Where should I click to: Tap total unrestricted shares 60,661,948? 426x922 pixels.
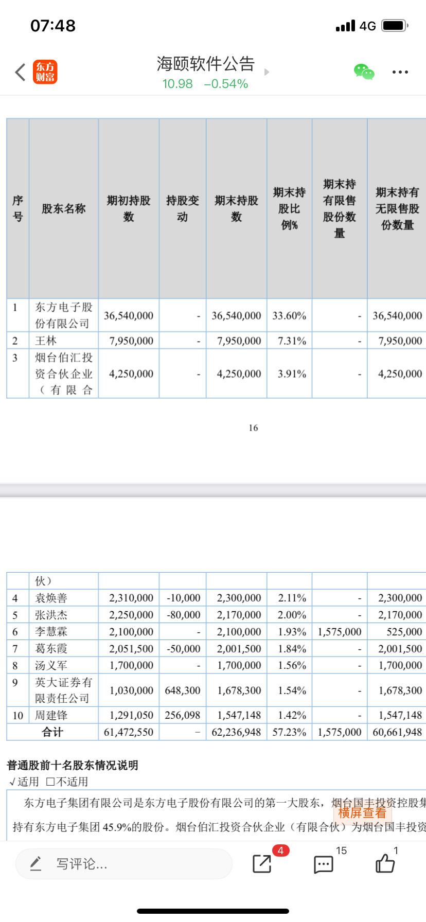click(397, 732)
